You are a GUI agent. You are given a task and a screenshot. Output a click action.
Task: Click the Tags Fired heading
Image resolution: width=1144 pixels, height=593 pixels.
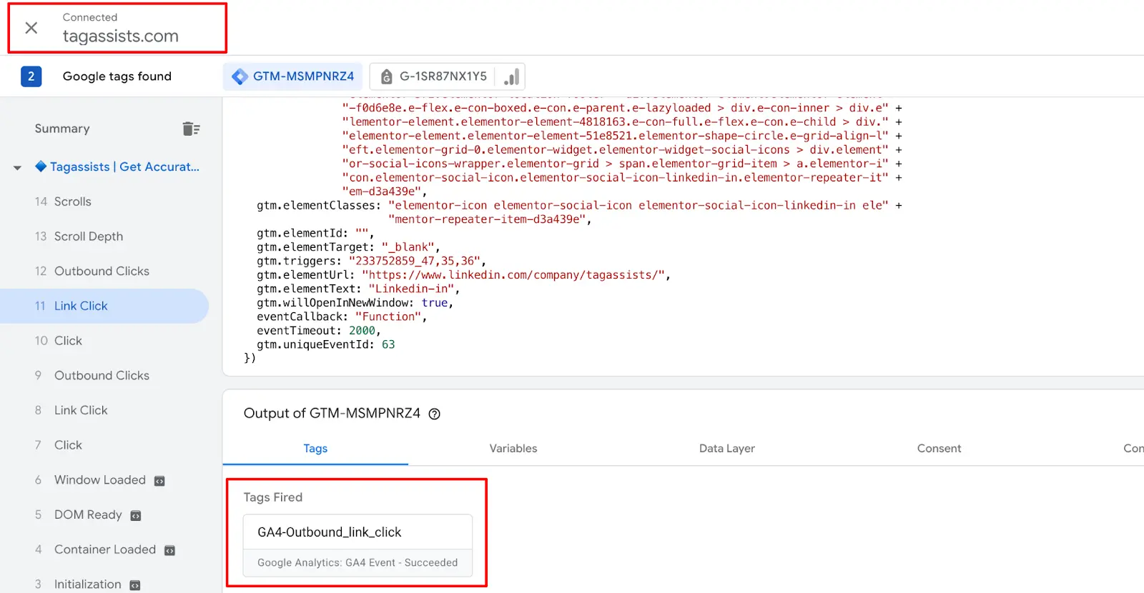click(x=273, y=497)
